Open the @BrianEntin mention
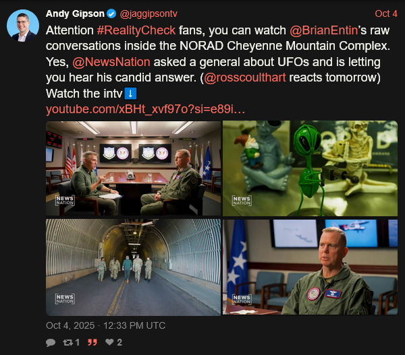 coord(323,30)
